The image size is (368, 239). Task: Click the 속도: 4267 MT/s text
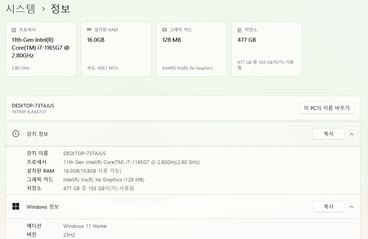click(x=103, y=68)
